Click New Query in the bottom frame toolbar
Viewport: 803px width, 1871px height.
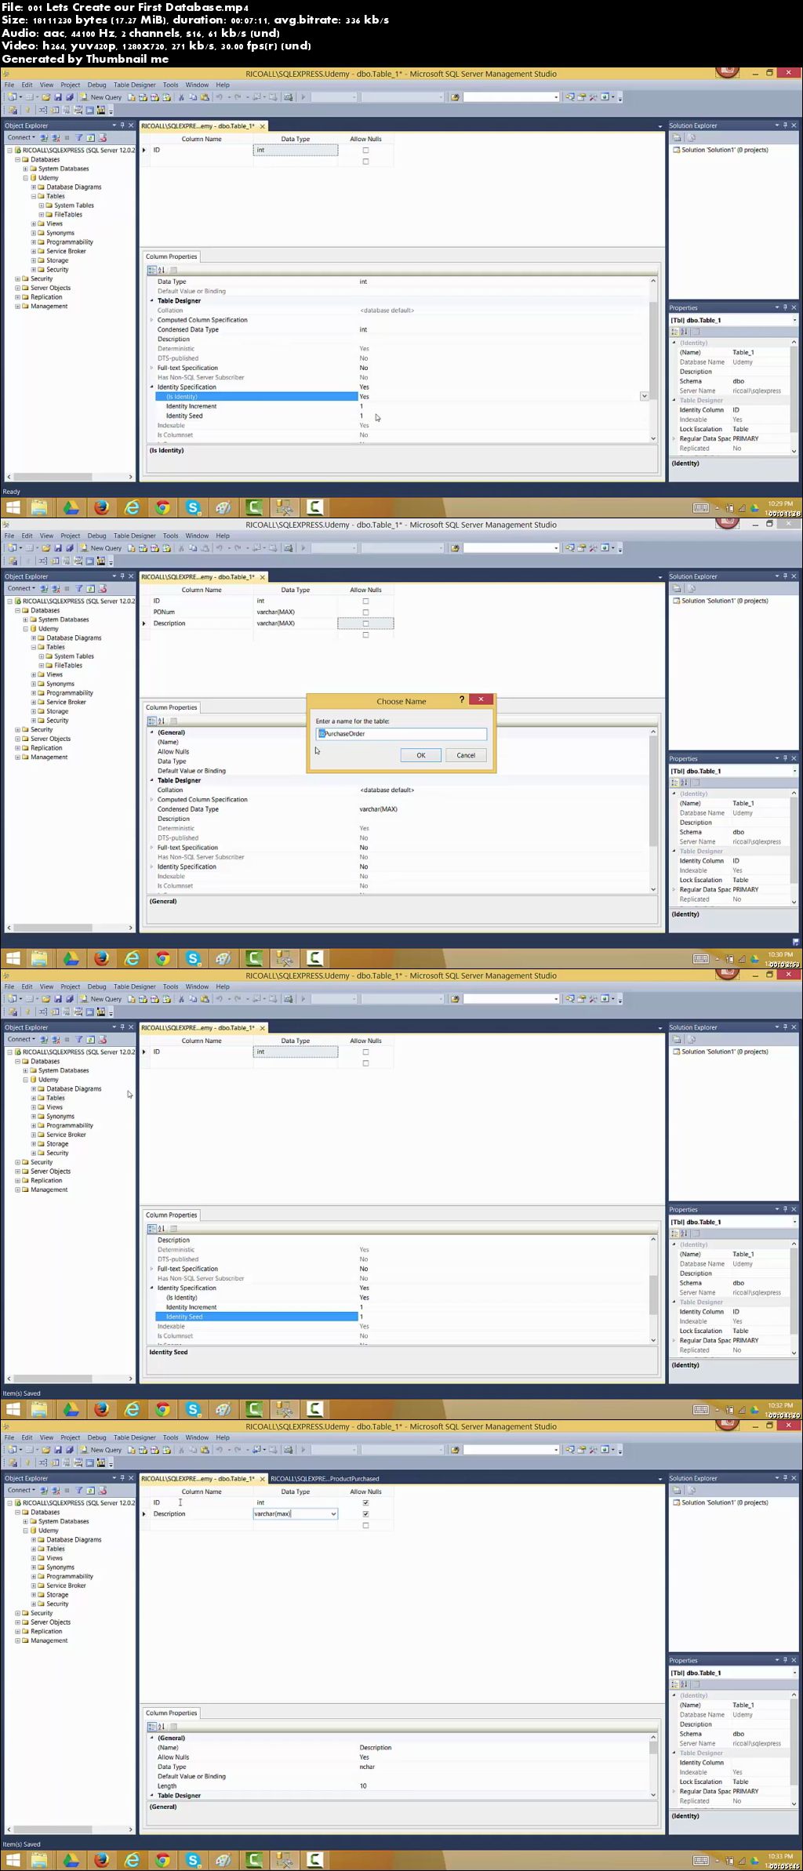(101, 1450)
